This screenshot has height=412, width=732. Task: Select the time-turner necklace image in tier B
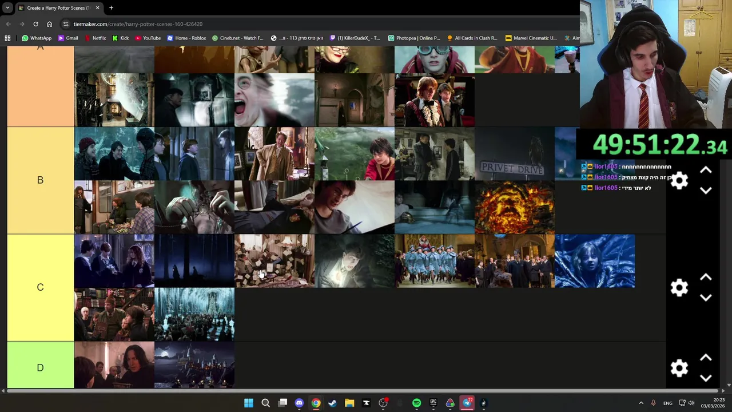click(x=194, y=207)
